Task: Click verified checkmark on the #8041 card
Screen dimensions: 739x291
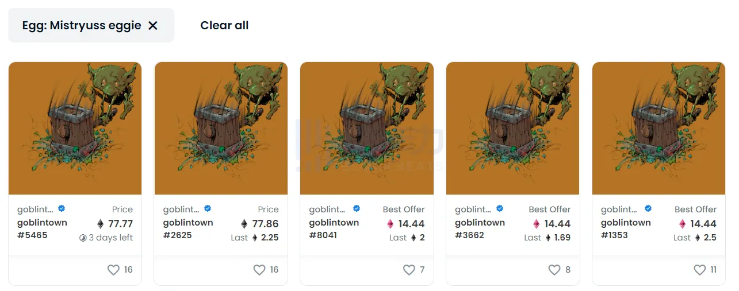Action: click(x=357, y=209)
